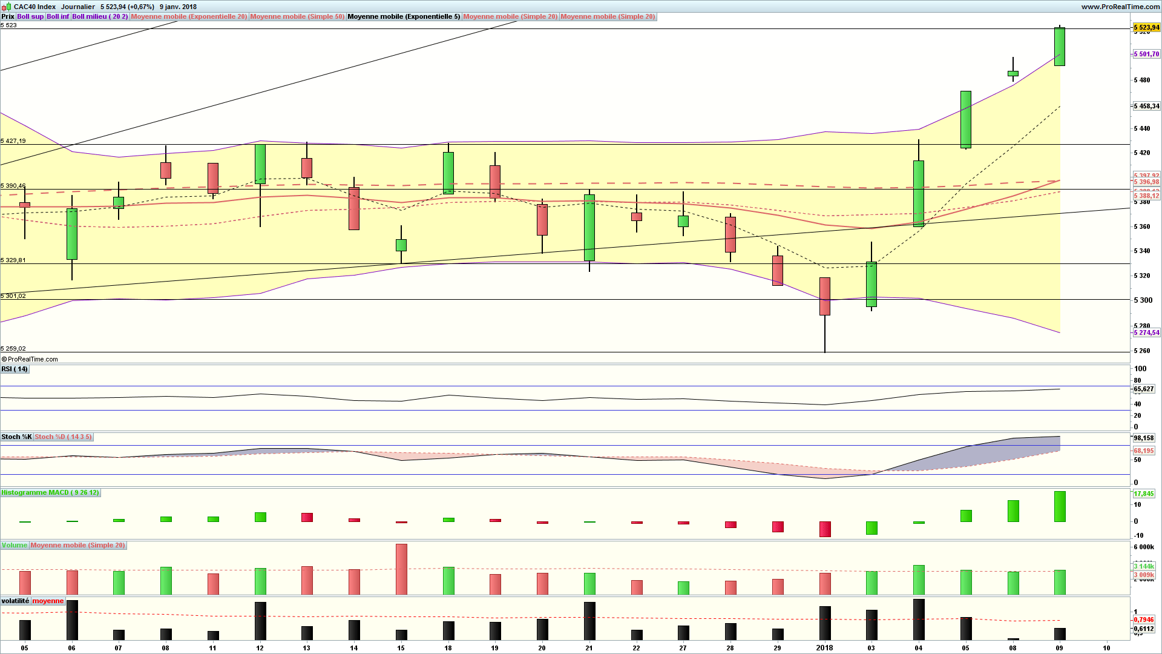Toggle the Boll inf indicator
Viewport: 1162px width, 654px height.
pyautogui.click(x=57, y=16)
